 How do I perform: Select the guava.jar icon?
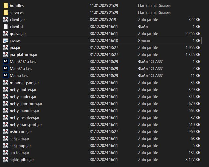coord(5,34)
